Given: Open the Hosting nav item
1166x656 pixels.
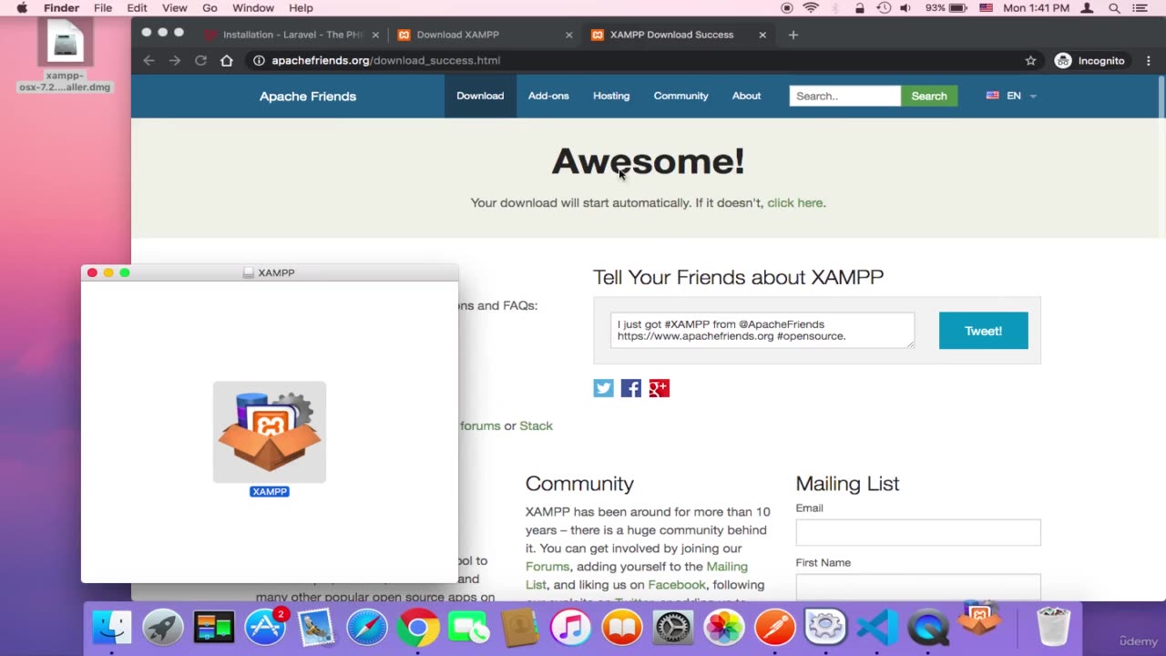Looking at the screenshot, I should coord(611,96).
